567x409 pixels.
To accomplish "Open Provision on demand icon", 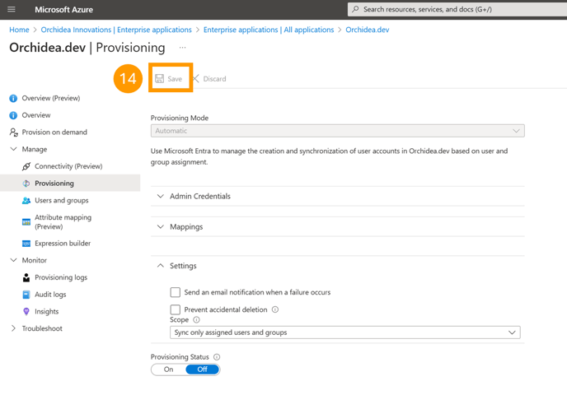I will click(14, 132).
